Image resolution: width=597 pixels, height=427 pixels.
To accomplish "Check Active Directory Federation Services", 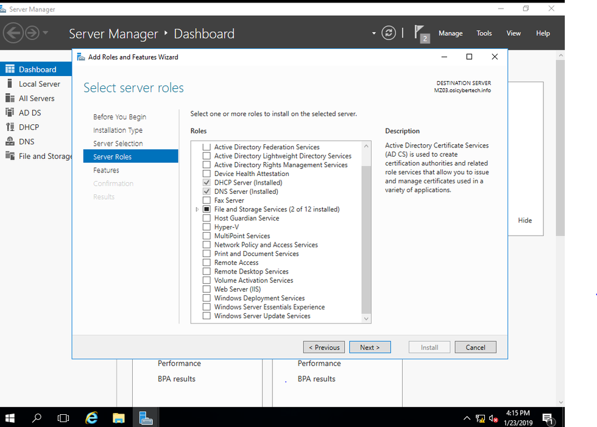I will click(207, 147).
